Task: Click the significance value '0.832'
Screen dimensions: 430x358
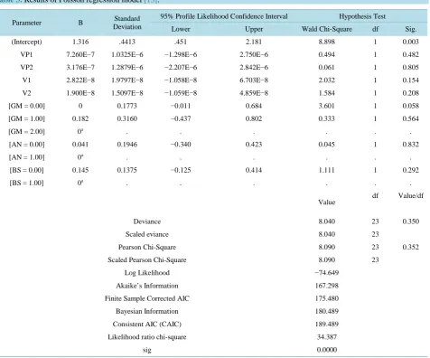Action: click(x=411, y=145)
